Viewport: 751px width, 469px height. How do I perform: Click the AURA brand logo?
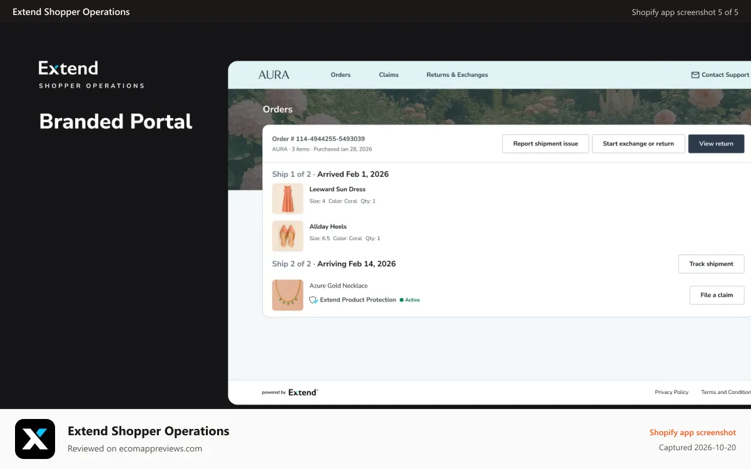click(273, 74)
